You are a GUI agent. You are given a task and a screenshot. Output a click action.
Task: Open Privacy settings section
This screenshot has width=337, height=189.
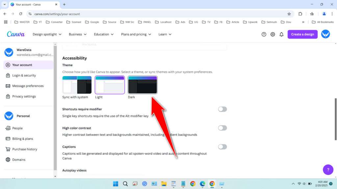coord(28,96)
